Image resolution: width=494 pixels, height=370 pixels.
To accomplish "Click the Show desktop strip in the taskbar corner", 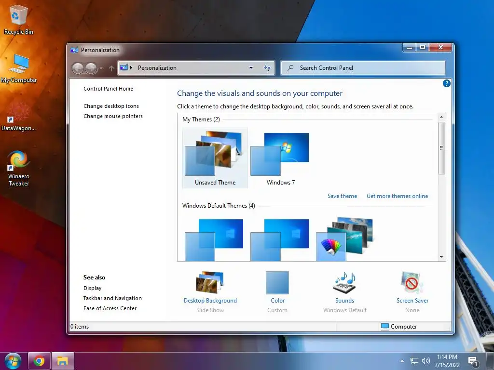I will coord(490,361).
